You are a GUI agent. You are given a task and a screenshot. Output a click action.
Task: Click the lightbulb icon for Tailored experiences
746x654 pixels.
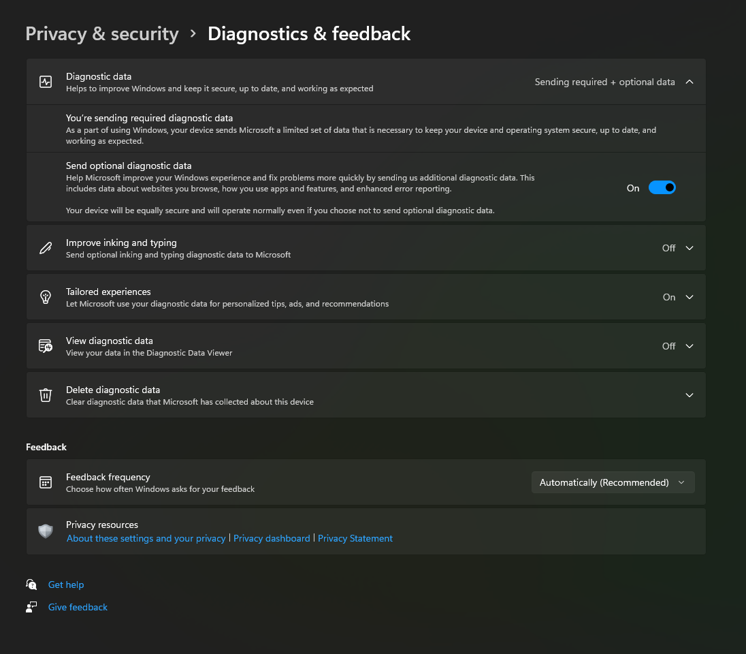[x=46, y=297]
